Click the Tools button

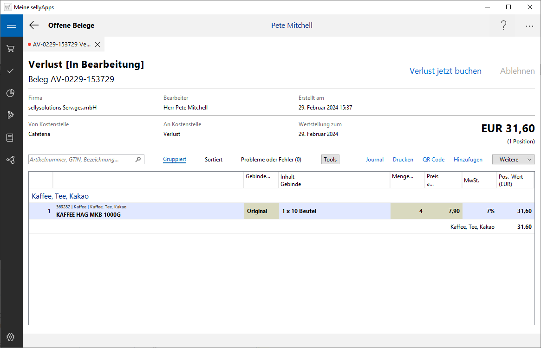pyautogui.click(x=330, y=160)
